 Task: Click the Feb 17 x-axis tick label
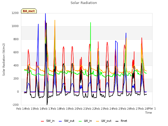47,109
